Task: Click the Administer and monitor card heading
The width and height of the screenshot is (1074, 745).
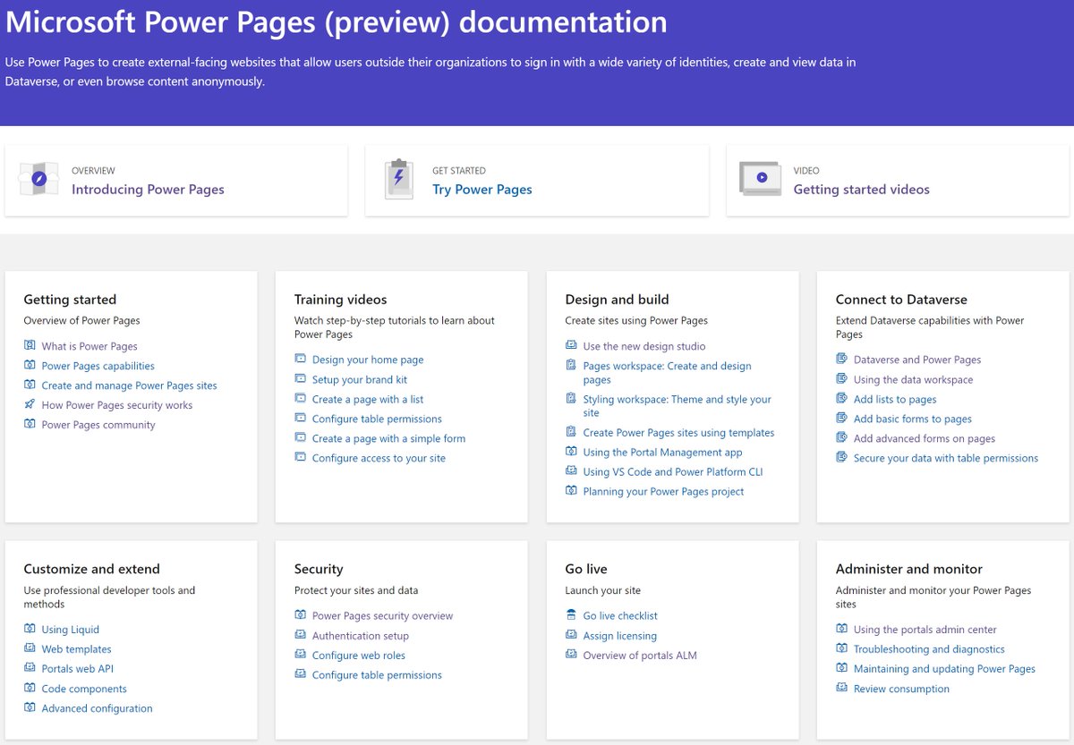Action: [909, 569]
